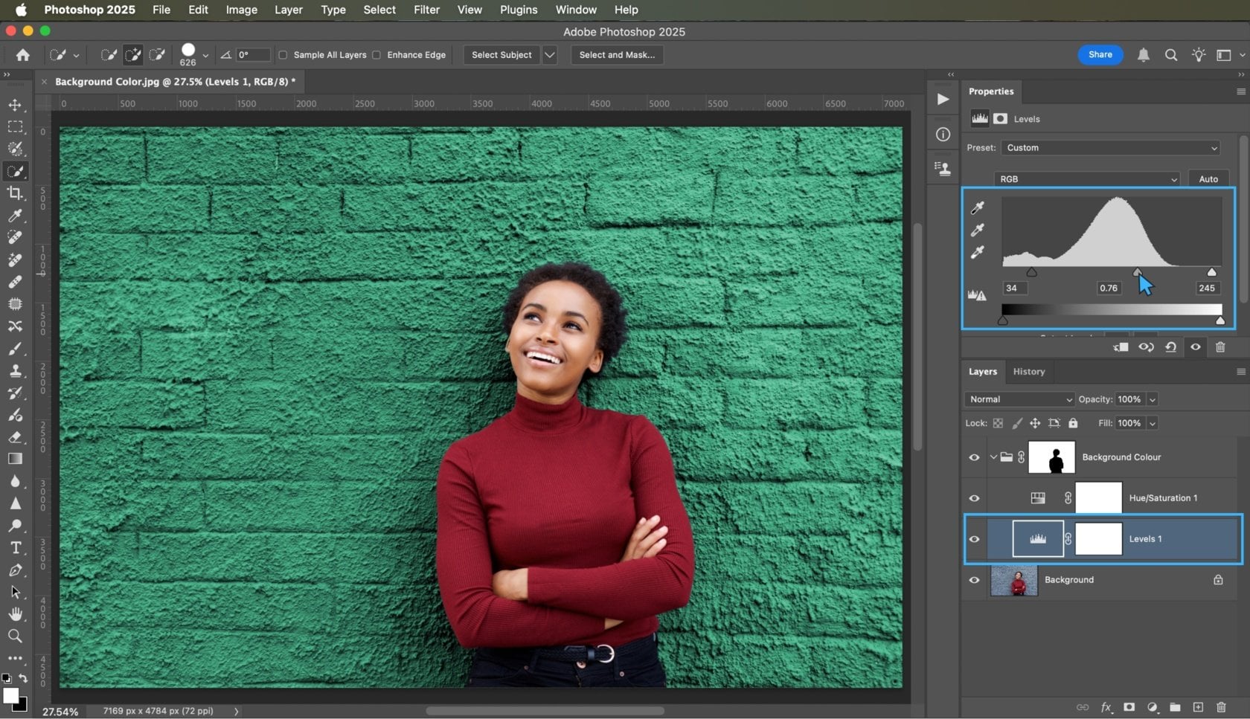This screenshot has width=1250, height=719.
Task: Open the Filter menu
Action: [x=426, y=10]
